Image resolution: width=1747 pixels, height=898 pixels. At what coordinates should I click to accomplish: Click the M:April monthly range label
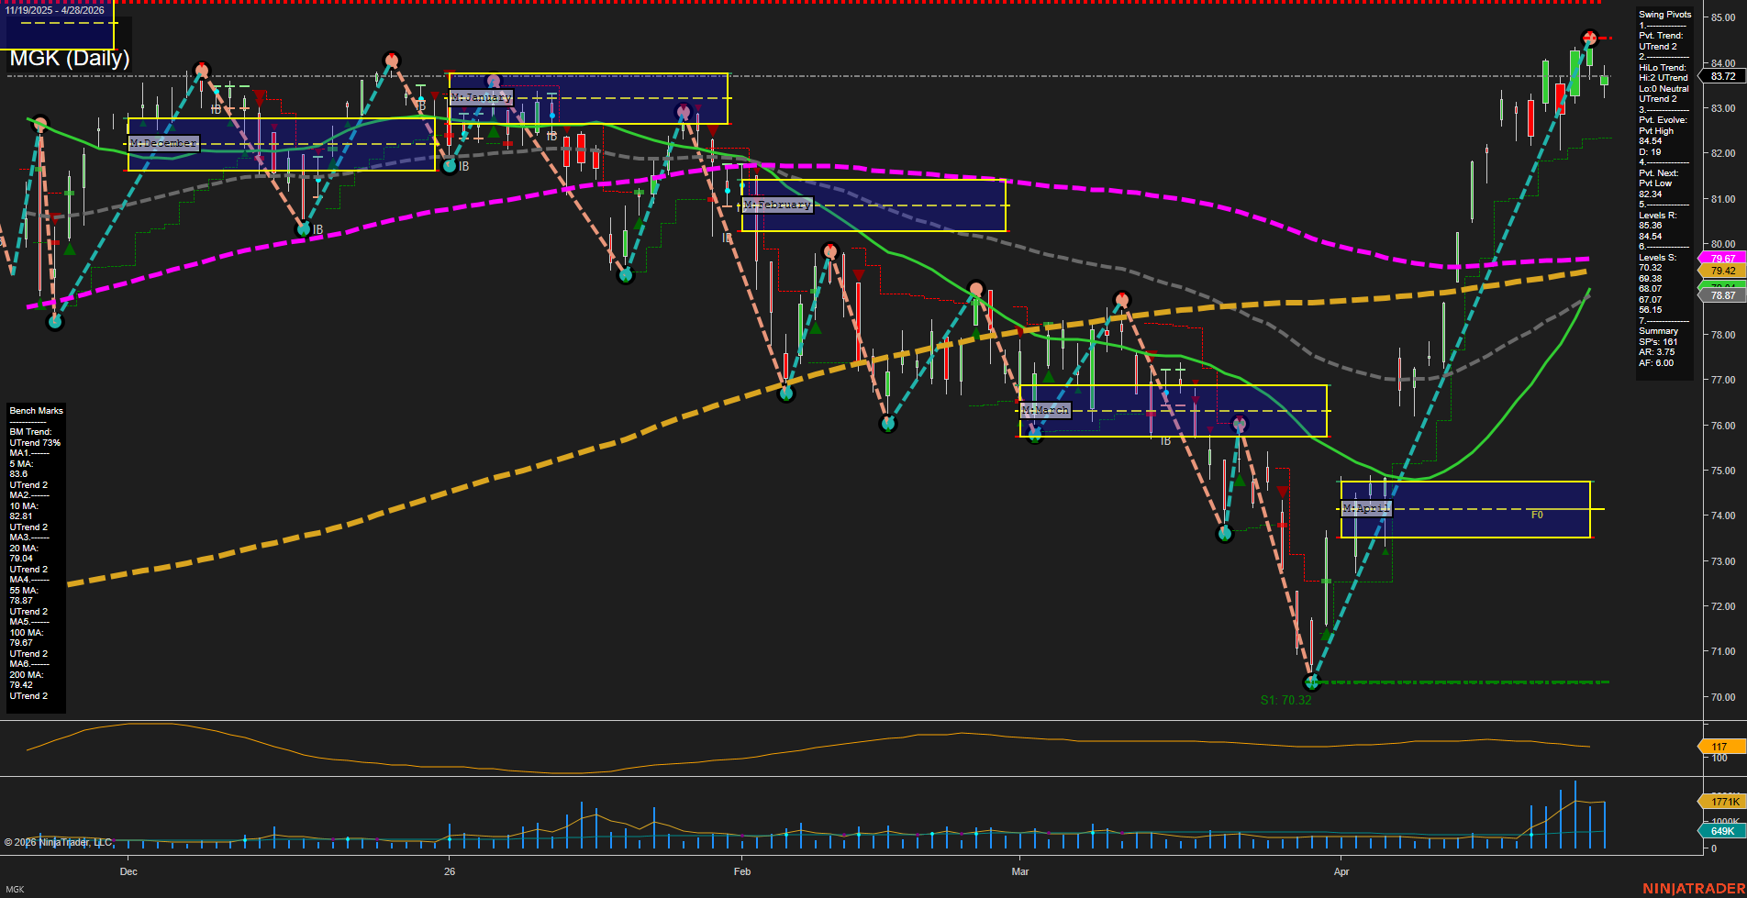(1366, 508)
